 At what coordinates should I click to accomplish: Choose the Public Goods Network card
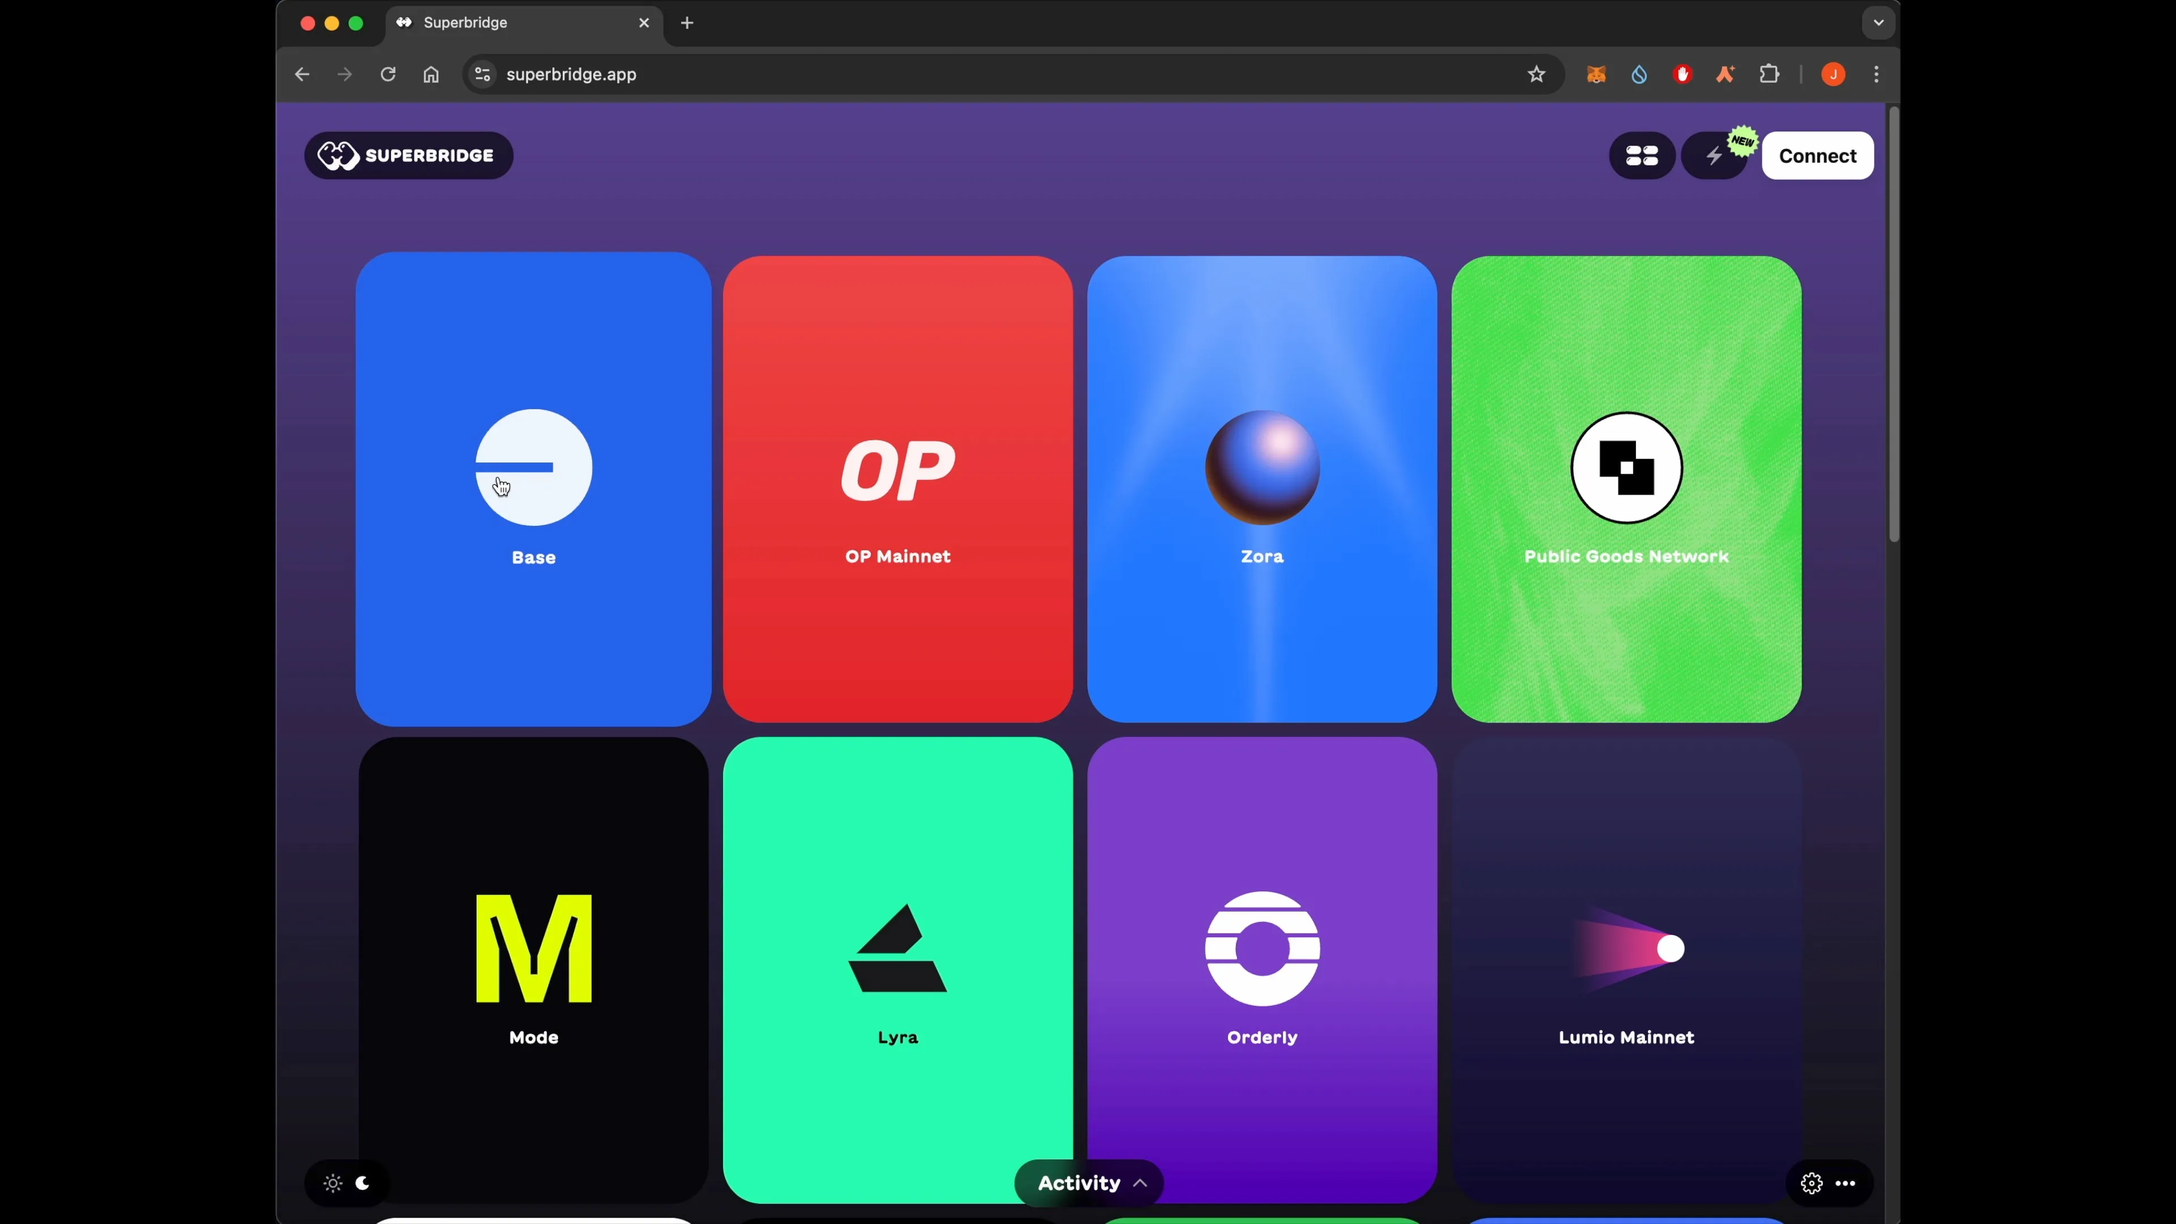(x=1626, y=489)
